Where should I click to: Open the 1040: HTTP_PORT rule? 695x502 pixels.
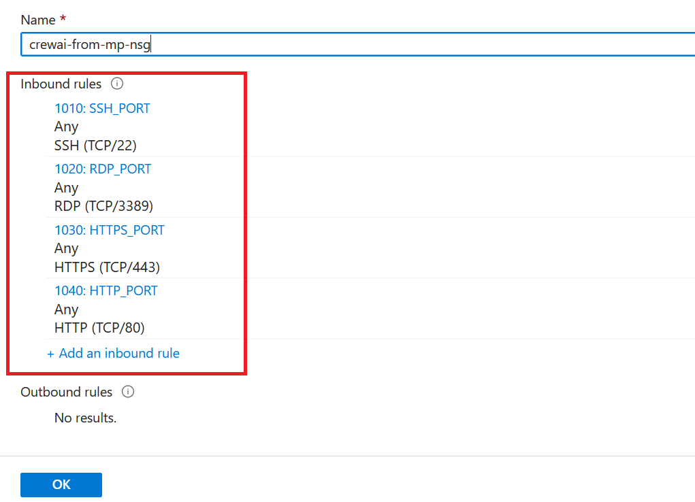pyautogui.click(x=106, y=290)
